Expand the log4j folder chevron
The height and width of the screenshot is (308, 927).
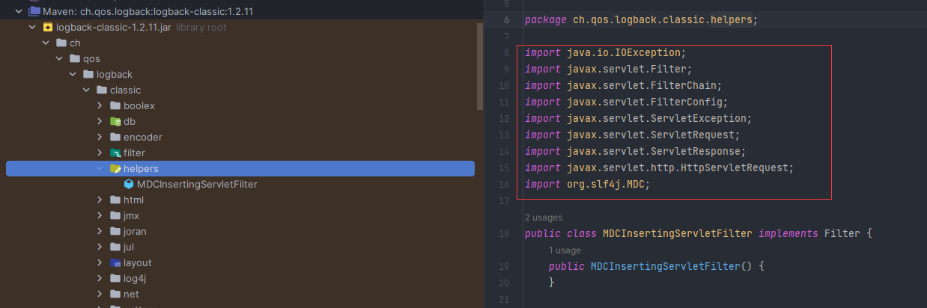click(100, 278)
